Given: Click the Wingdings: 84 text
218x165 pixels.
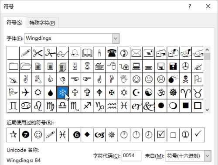Looking at the screenshot, I should (24, 160).
